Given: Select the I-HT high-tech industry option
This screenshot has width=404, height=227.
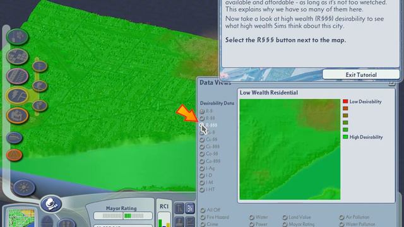Looking at the screenshot, I should point(208,190).
